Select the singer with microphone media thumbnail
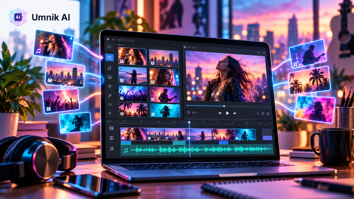 click(132, 57)
